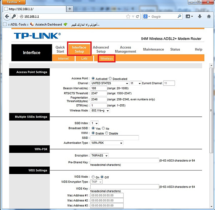Open the Maintenance menu
This screenshot has width=215, height=210.
(154, 49)
